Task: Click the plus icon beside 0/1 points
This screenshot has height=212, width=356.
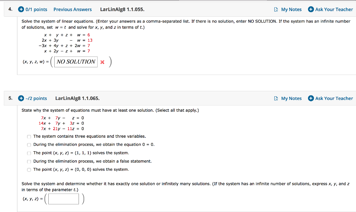Action: pos(21,9)
